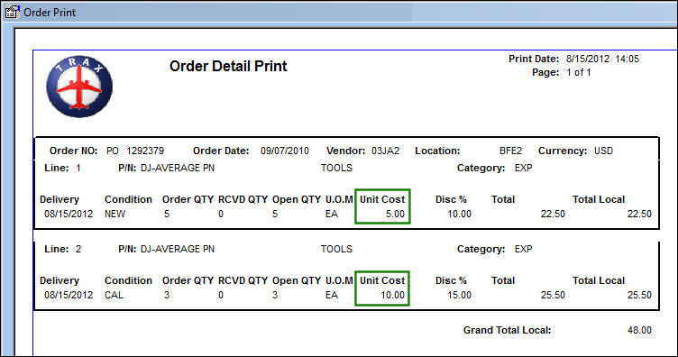This screenshot has width=678, height=357.
Task: Click the Order Print window icon
Action: click(12, 12)
